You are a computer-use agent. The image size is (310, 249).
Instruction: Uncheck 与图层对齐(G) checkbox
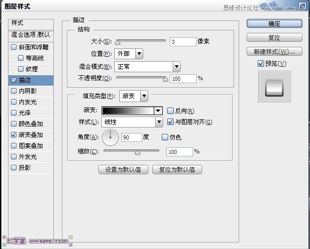[170, 122]
